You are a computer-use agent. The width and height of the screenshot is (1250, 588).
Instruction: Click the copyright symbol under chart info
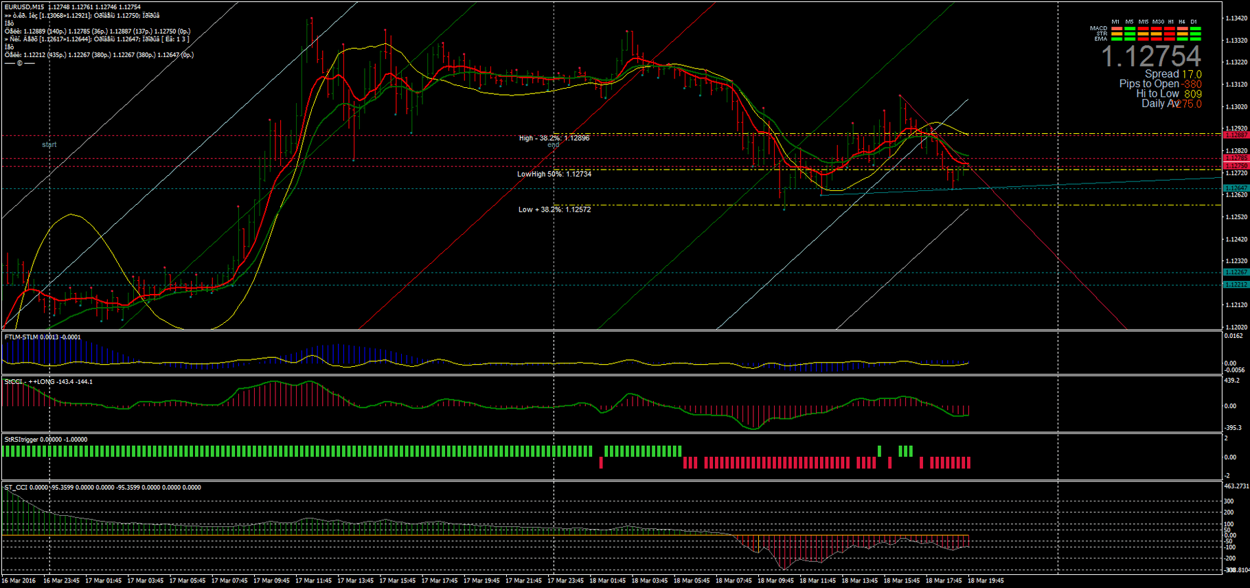click(x=19, y=63)
